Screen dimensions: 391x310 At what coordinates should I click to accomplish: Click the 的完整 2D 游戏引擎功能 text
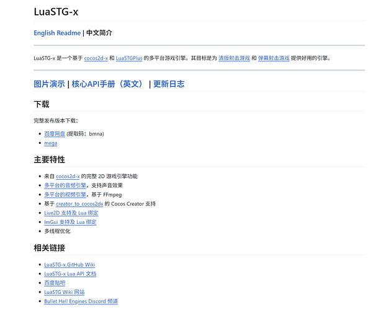click(109, 177)
